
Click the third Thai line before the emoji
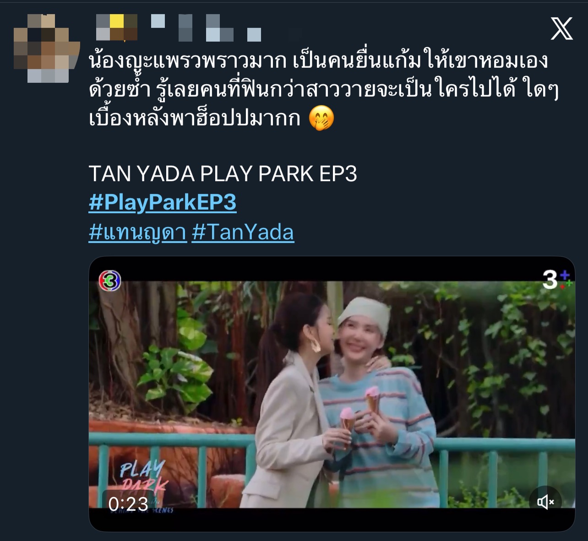coord(195,118)
